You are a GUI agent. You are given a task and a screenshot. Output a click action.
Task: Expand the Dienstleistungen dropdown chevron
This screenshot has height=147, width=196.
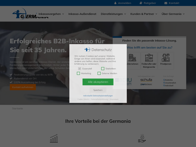[x=125, y=14]
